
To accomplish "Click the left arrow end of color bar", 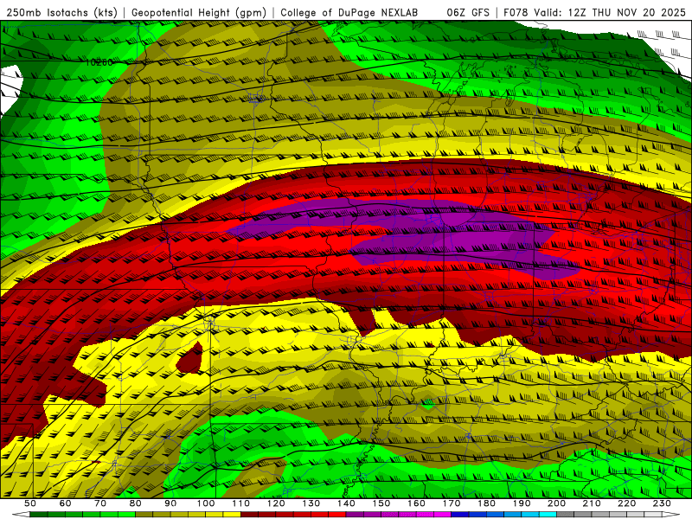I will [21, 514].
